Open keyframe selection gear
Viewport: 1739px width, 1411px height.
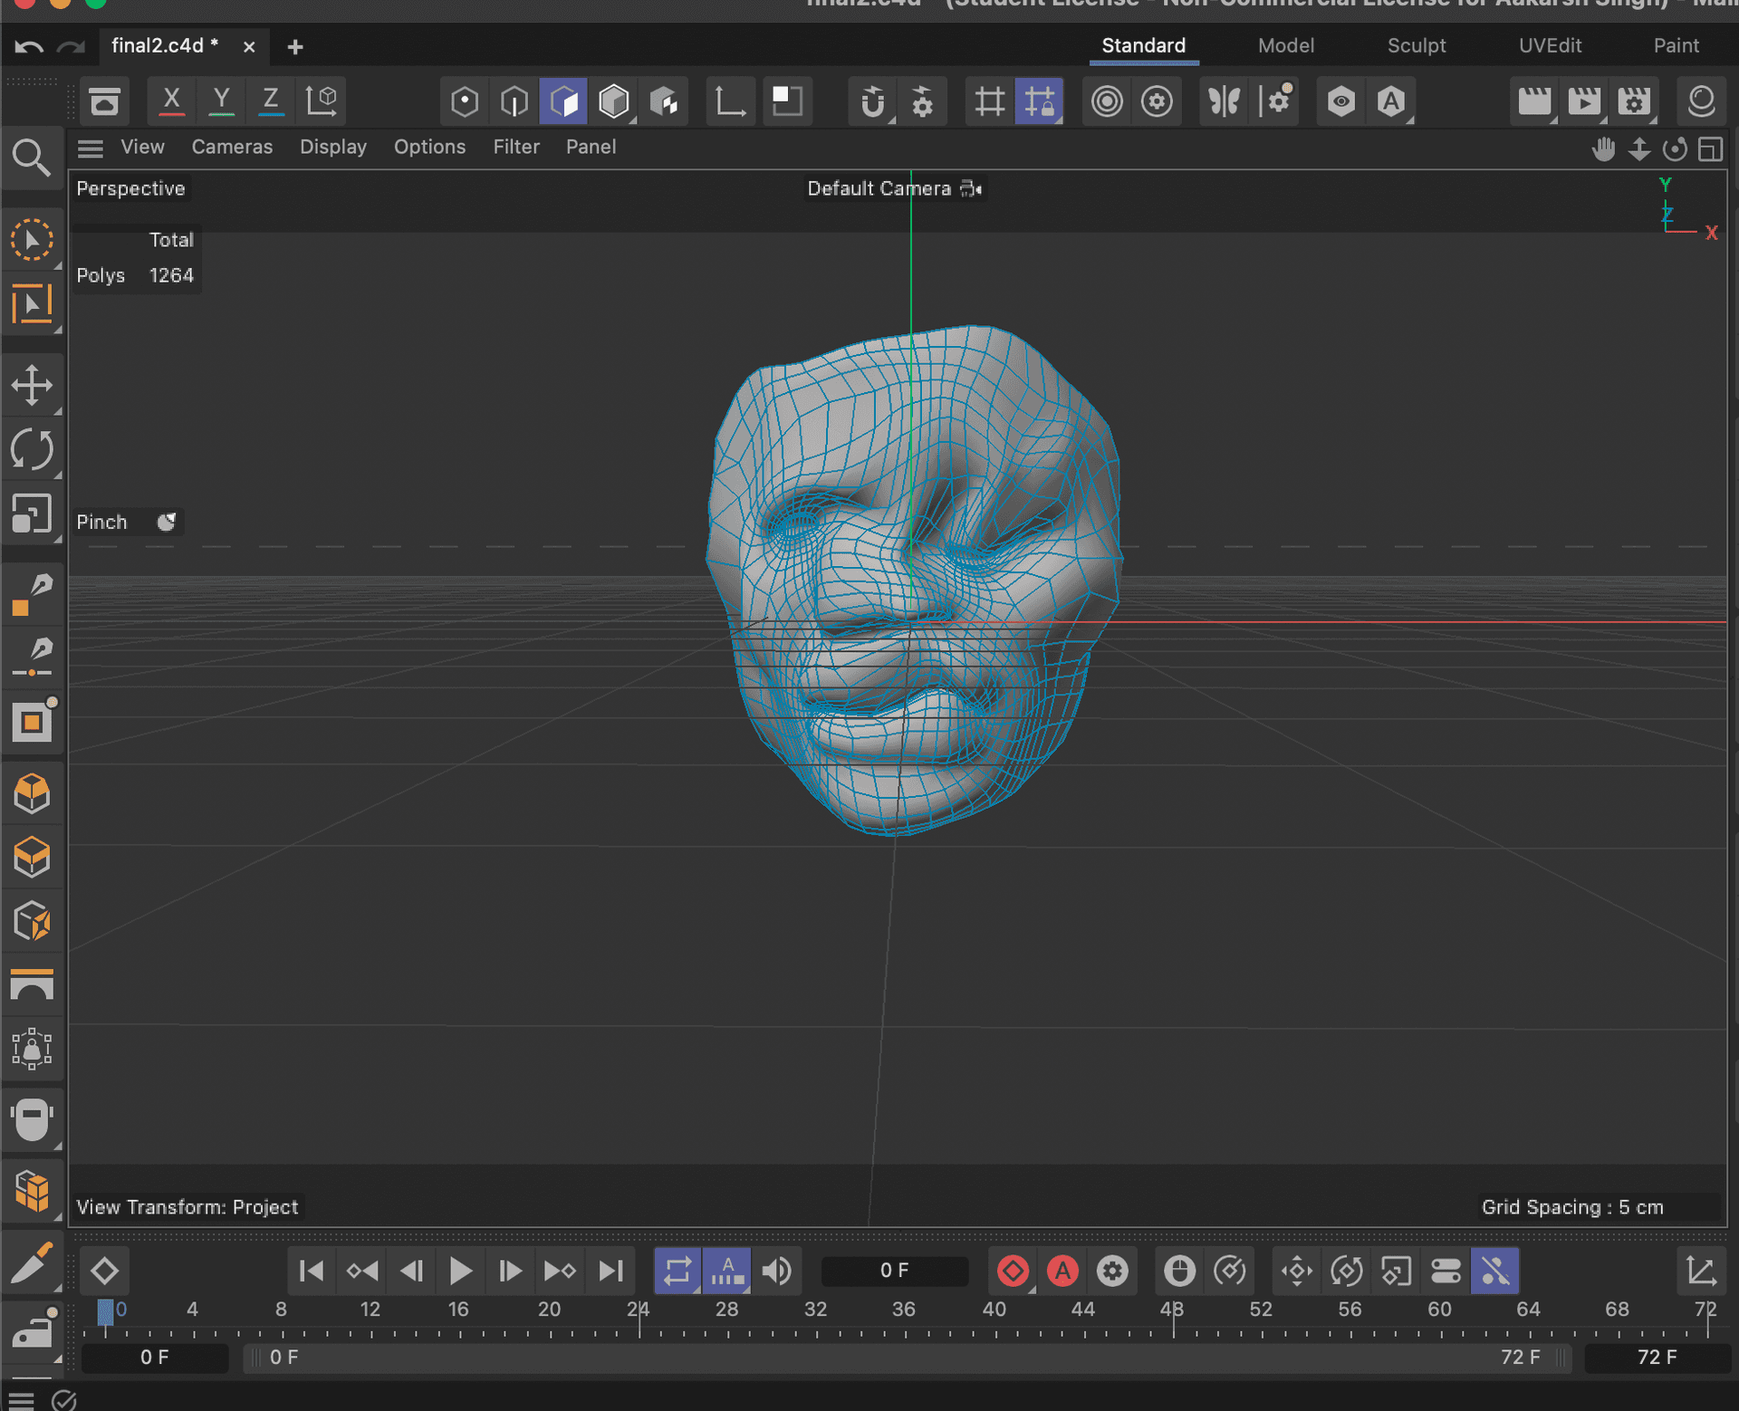click(1112, 1271)
